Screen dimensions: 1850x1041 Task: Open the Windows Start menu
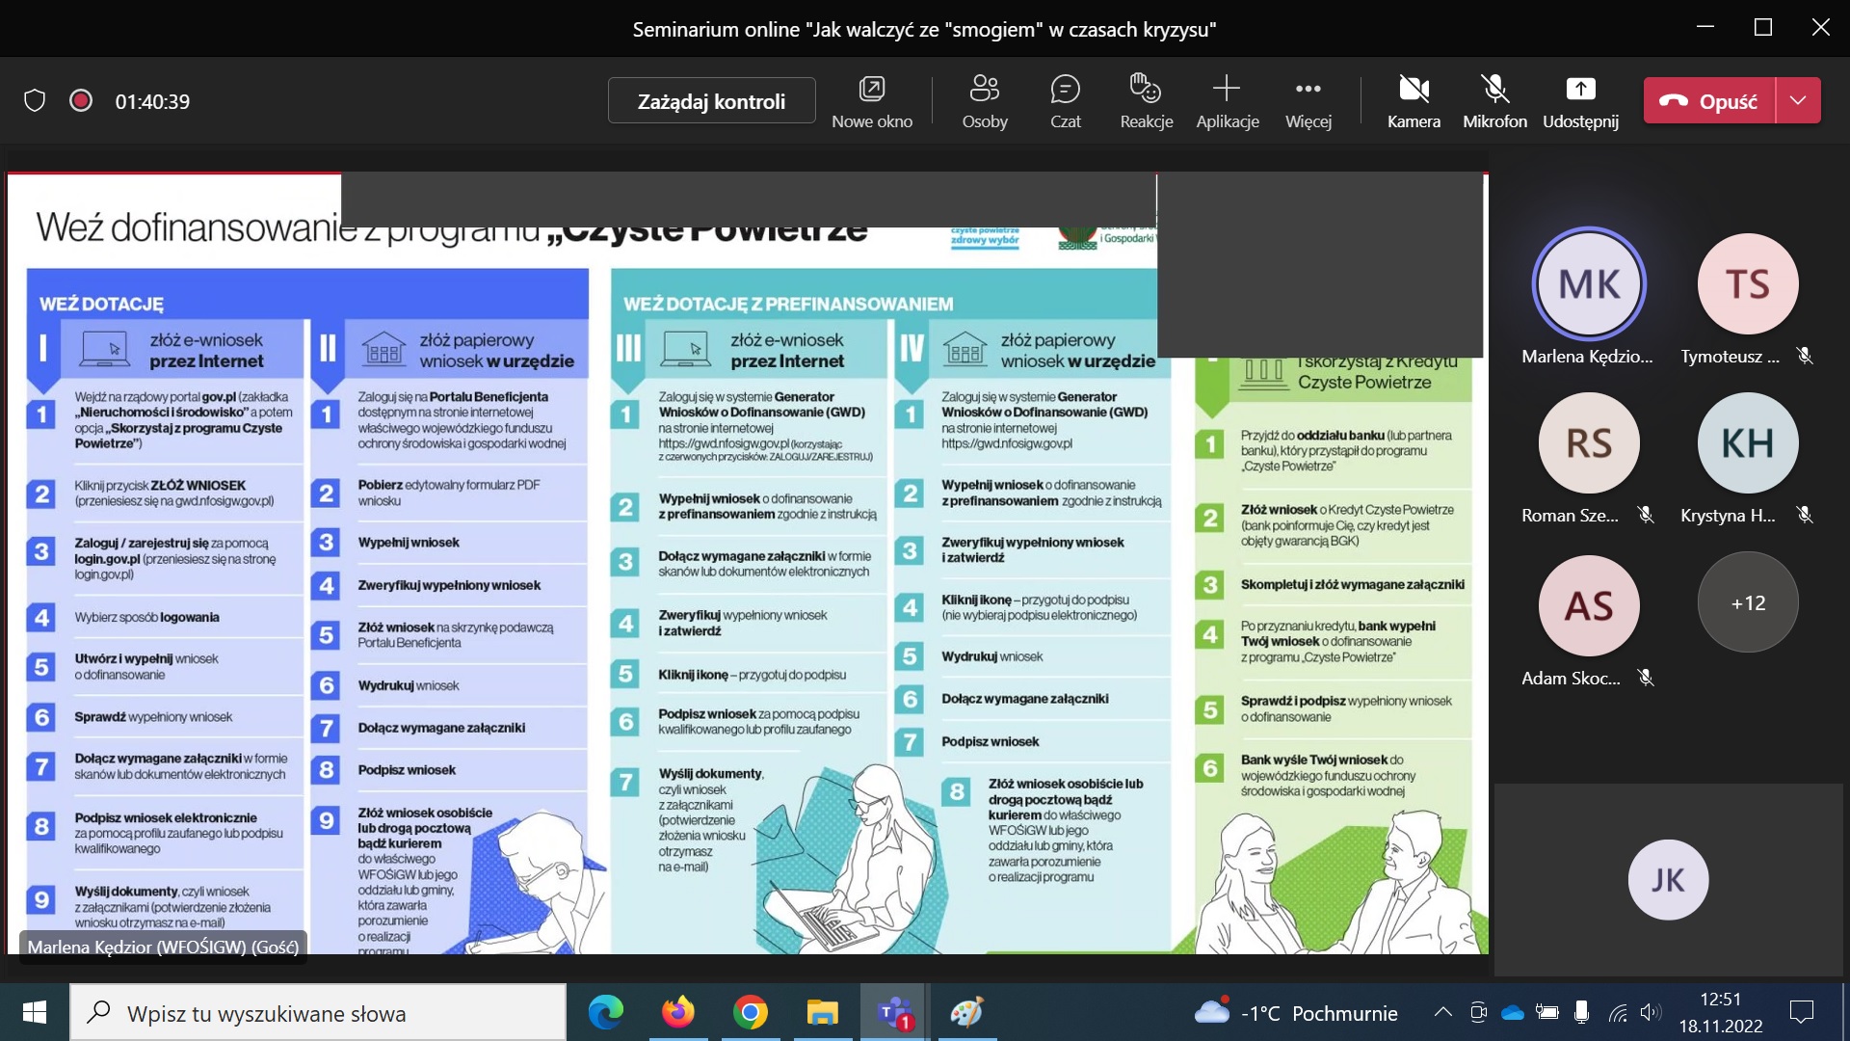pos(35,1012)
